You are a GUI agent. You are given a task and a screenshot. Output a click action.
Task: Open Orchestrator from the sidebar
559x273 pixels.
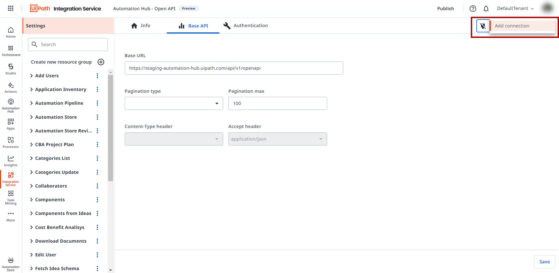(x=11, y=51)
